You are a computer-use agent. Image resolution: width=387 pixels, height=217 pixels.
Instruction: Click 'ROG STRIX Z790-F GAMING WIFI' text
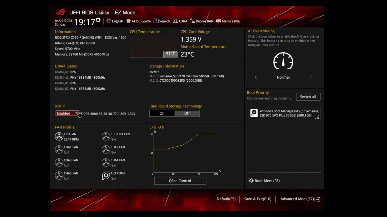coord(78,37)
